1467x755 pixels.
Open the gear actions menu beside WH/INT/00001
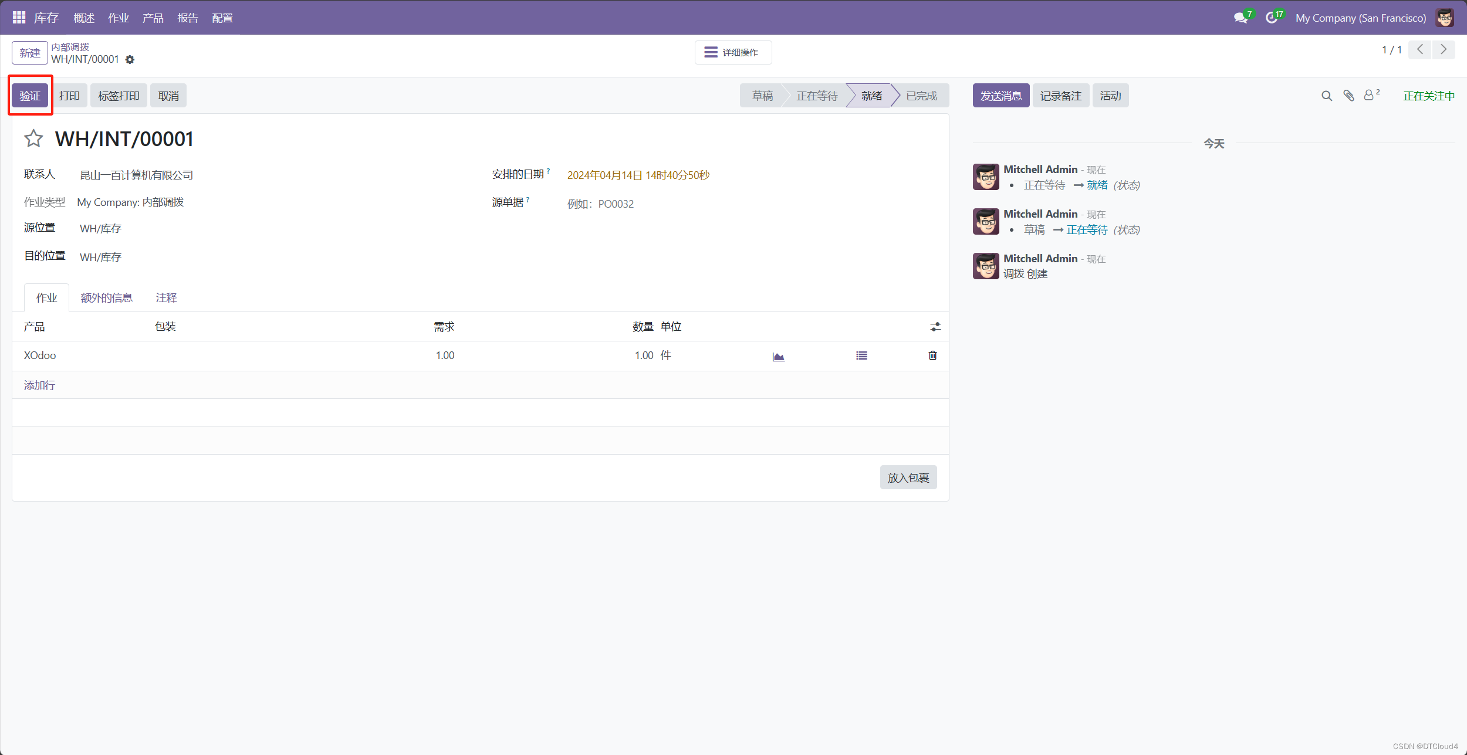130,60
